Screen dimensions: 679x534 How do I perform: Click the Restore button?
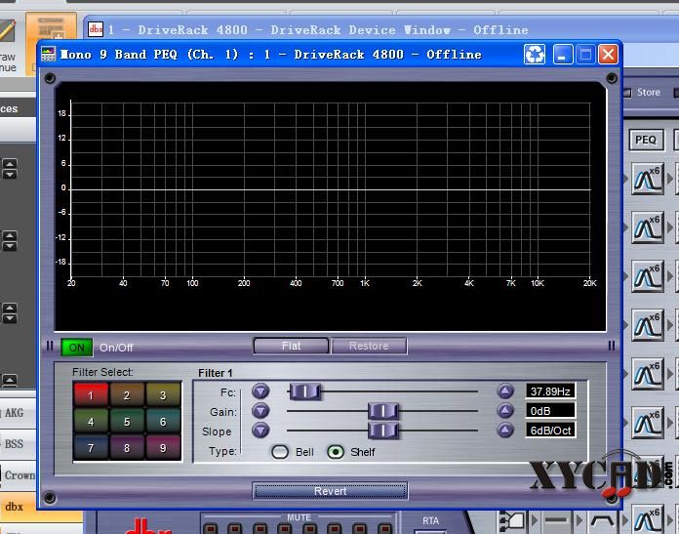(x=369, y=346)
